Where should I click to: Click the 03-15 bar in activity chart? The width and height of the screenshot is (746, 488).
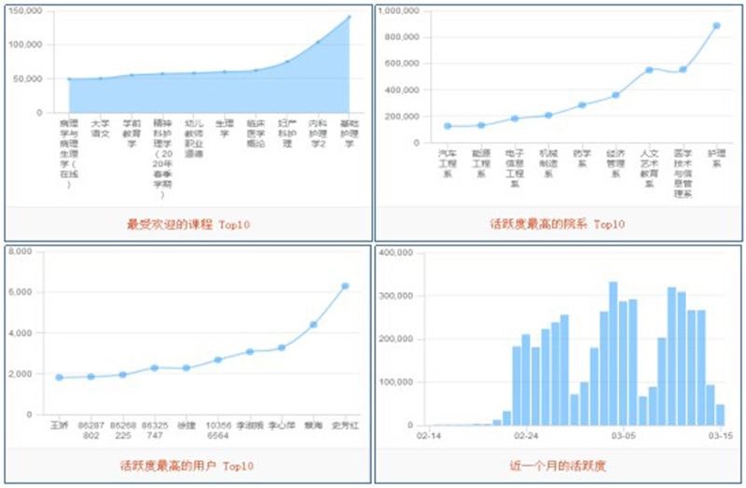(x=720, y=414)
